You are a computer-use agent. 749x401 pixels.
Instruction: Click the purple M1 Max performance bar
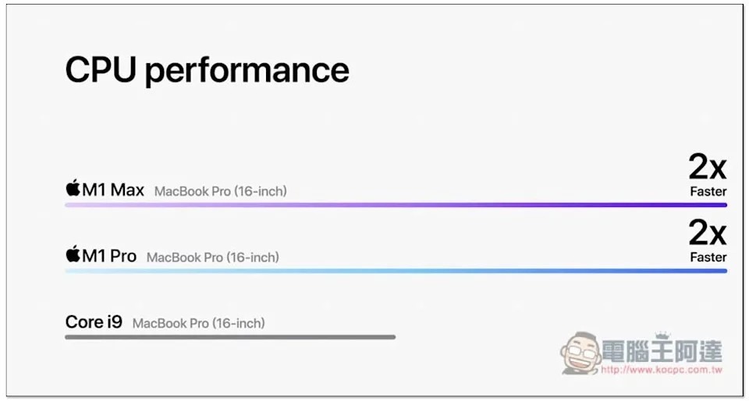click(x=396, y=205)
